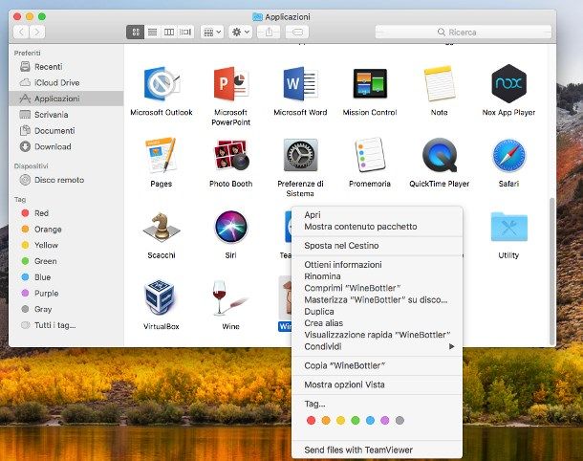
Task: Open Documenti in the sidebar
Action: click(66, 131)
